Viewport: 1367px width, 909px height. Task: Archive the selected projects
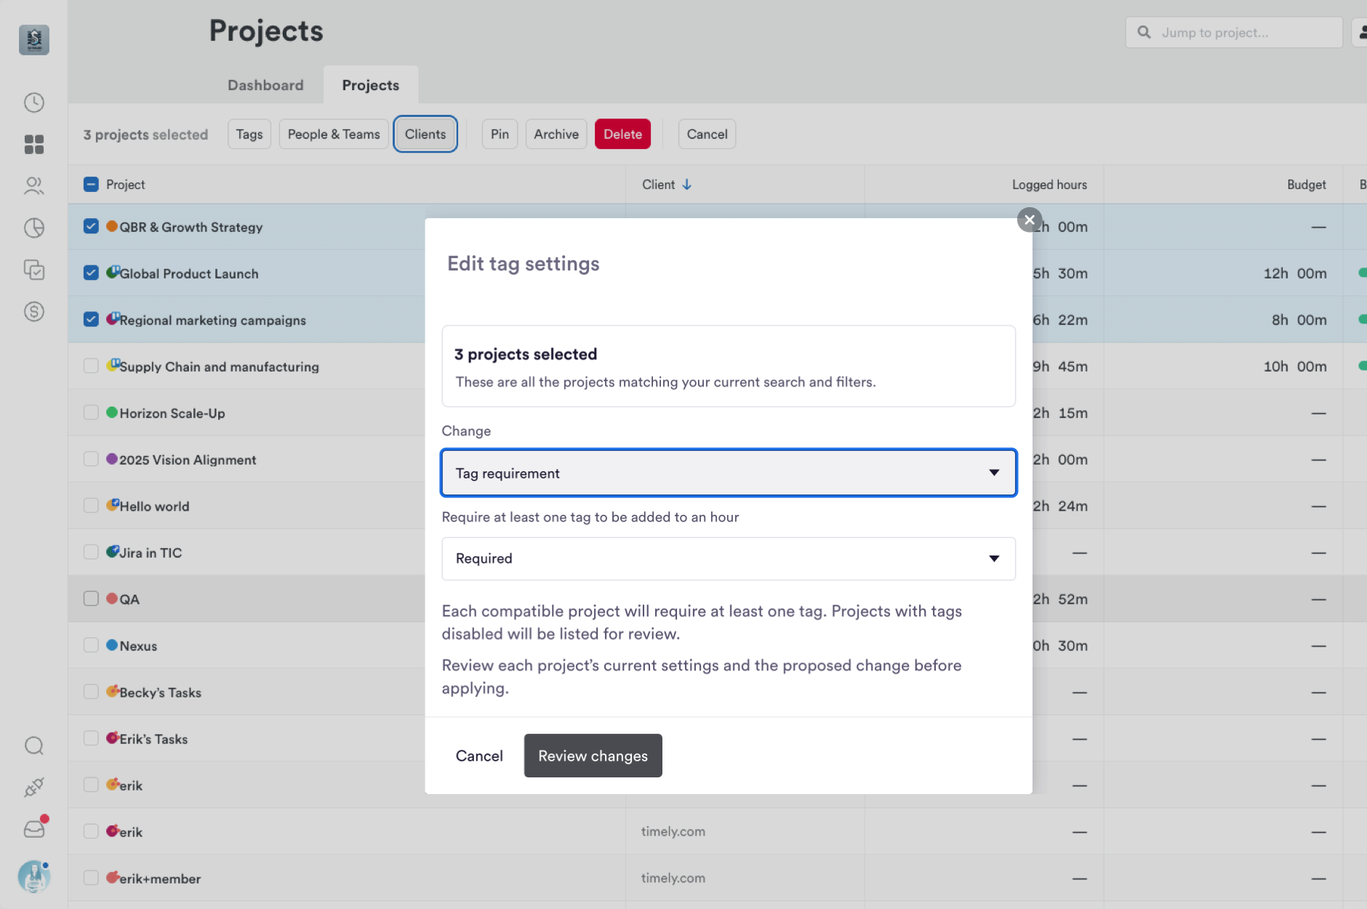(x=556, y=134)
